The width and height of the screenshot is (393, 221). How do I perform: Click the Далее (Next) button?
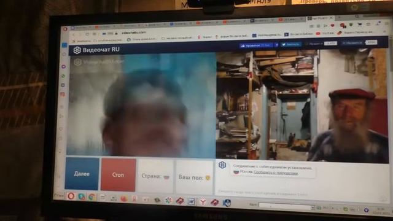tap(82, 173)
